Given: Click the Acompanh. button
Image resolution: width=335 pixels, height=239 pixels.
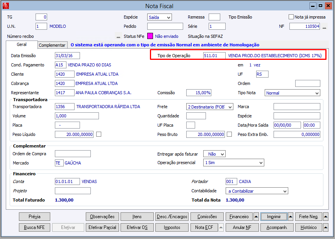Looking at the screenshot, I should [x=277, y=227].
